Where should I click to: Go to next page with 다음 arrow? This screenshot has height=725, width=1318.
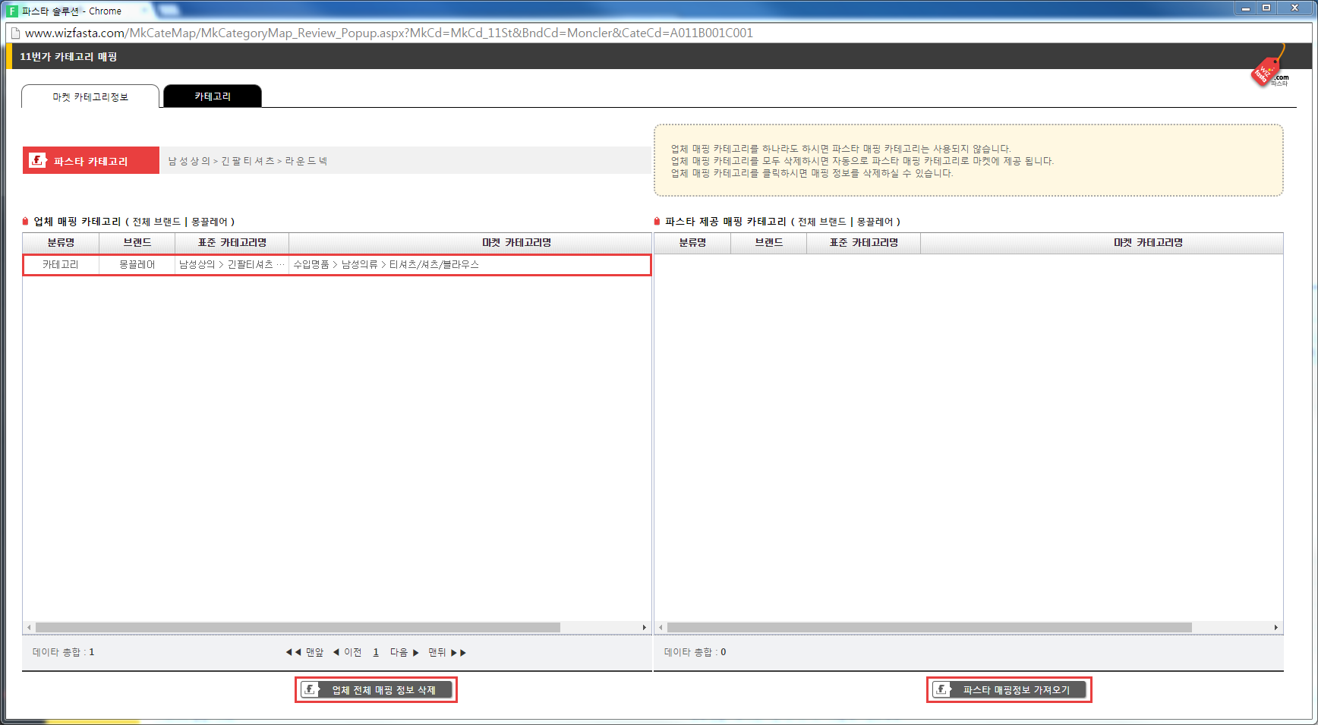(x=404, y=652)
